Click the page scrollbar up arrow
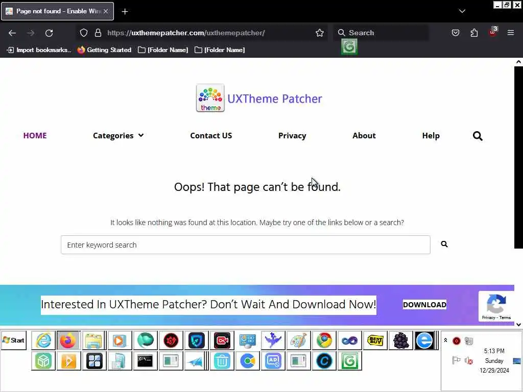The image size is (523, 392). pyautogui.click(x=518, y=62)
